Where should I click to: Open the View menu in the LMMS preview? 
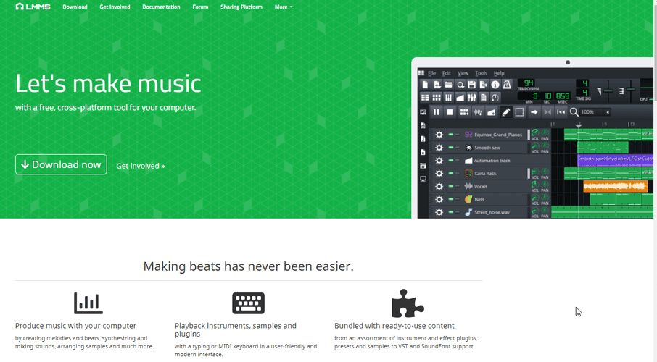[x=463, y=73]
